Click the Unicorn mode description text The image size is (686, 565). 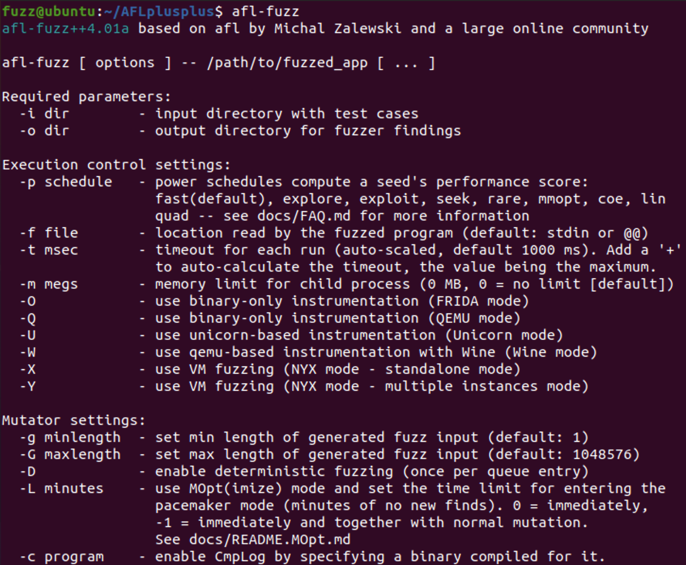359,335
